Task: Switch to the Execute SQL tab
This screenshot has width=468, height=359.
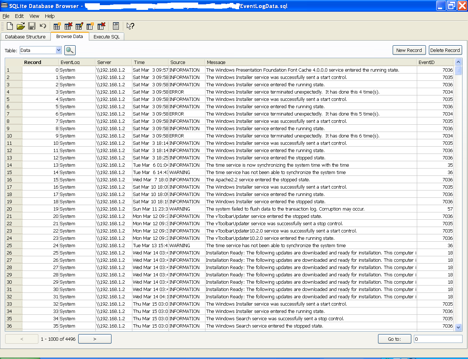Action: pyautogui.click(x=106, y=37)
